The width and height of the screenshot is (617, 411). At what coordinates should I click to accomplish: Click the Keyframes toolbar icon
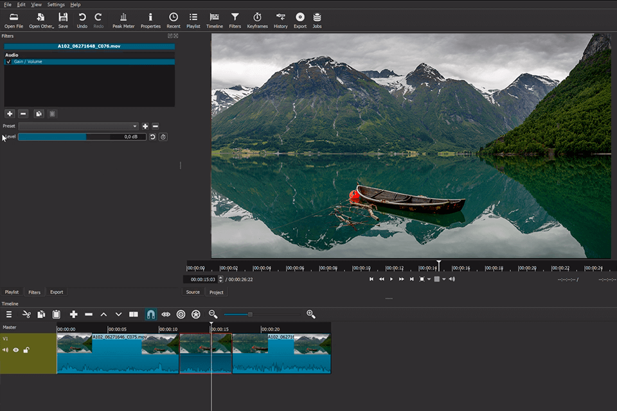coord(257,20)
